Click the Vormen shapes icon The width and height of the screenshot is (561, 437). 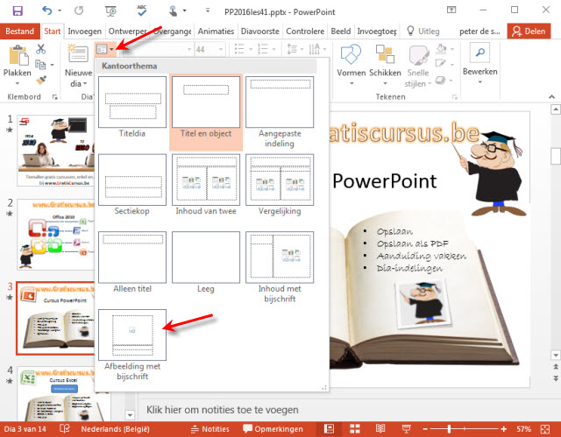tap(351, 54)
